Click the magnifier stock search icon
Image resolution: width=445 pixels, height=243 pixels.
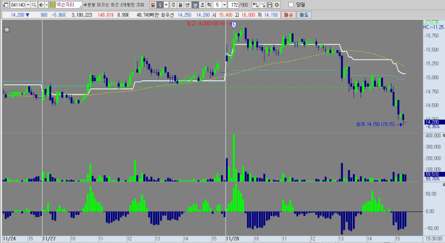click(34, 5)
